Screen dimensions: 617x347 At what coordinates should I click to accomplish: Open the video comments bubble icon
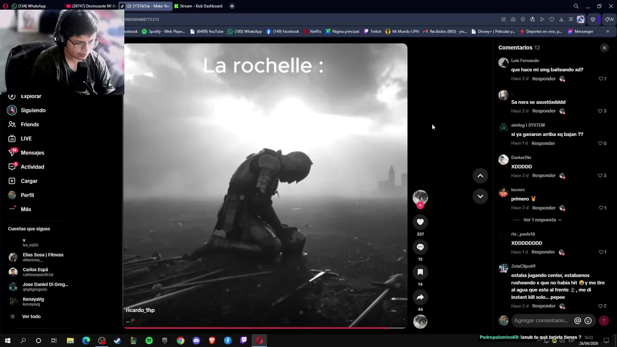click(x=420, y=247)
